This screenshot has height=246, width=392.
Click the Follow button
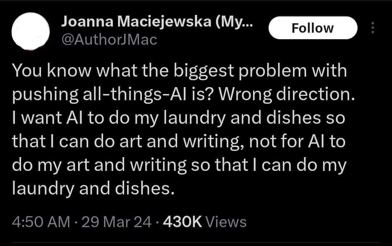pyautogui.click(x=313, y=28)
